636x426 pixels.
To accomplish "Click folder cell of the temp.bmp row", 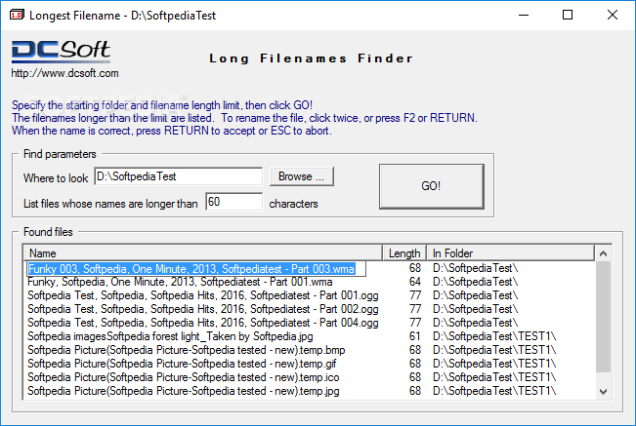I will point(494,350).
